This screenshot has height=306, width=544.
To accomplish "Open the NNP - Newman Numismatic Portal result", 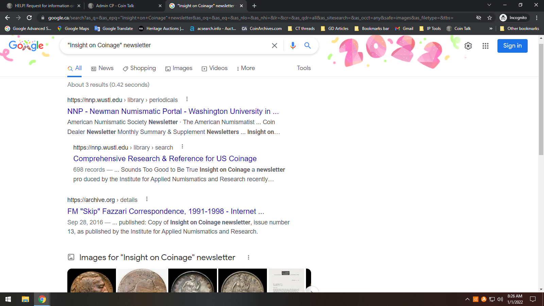I will (x=173, y=112).
